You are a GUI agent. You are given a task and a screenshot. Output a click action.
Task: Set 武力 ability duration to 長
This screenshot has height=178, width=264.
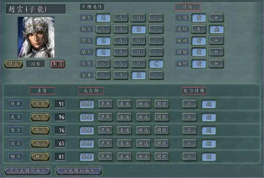(190, 117)
